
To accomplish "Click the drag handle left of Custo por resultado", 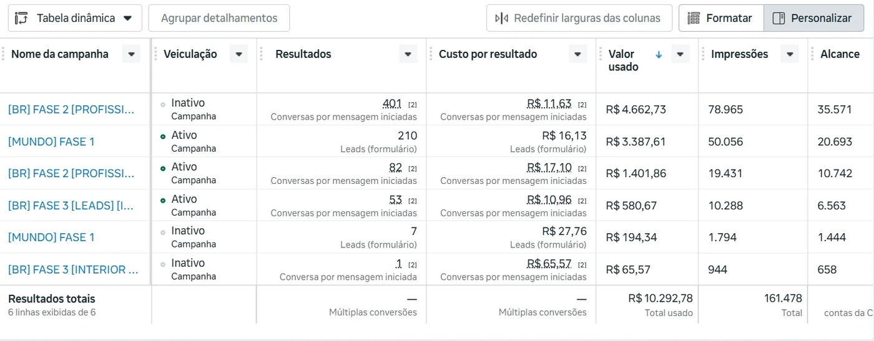I will click(x=431, y=54).
